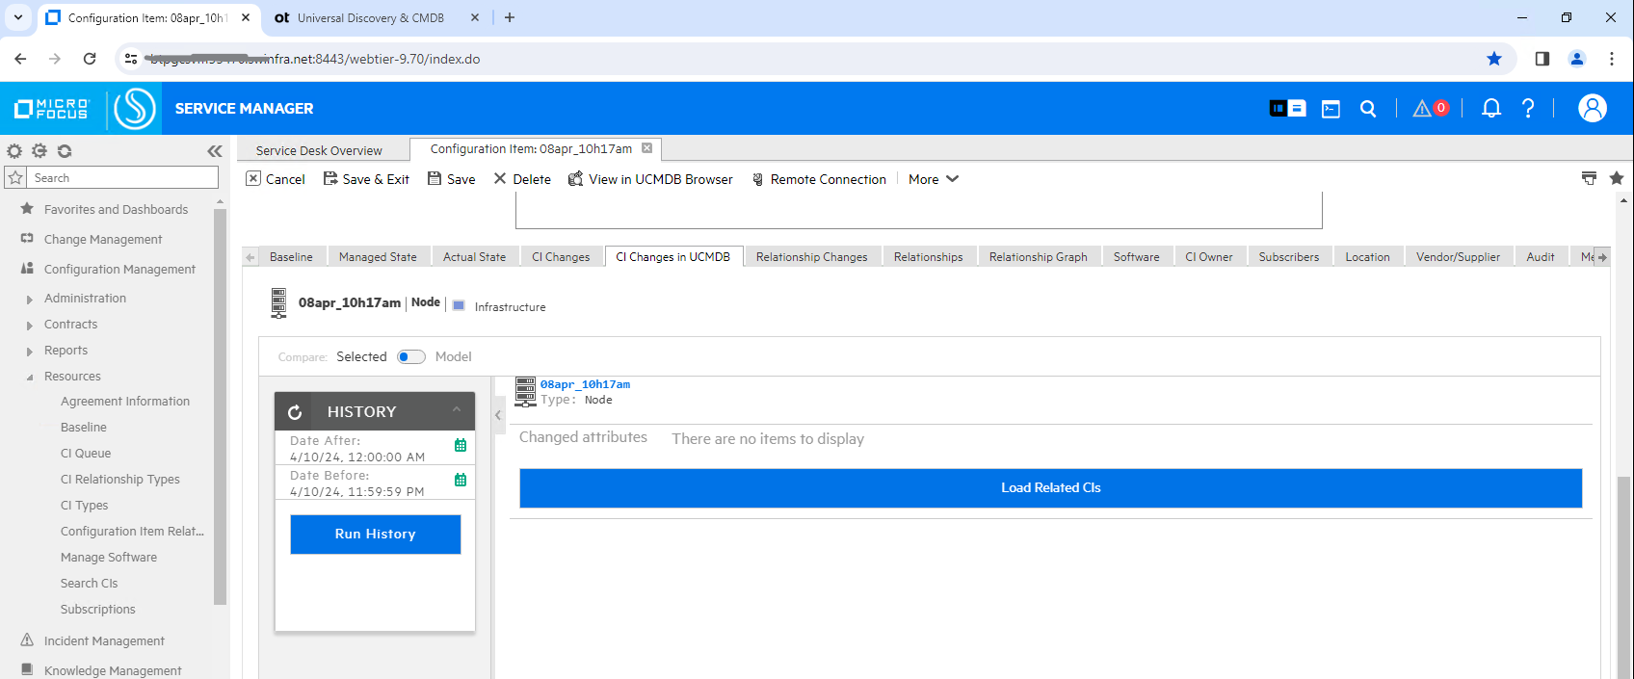The width and height of the screenshot is (1634, 679).
Task: Click the Run History button
Action: click(375, 535)
